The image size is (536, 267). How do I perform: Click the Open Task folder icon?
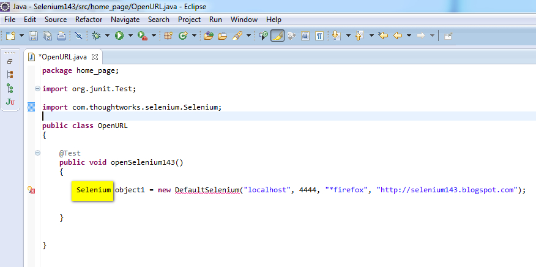coord(223,36)
